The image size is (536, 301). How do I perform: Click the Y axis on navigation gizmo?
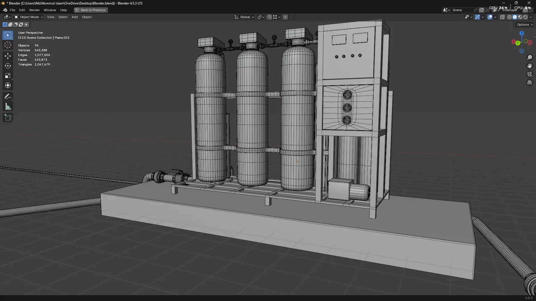coord(518,43)
